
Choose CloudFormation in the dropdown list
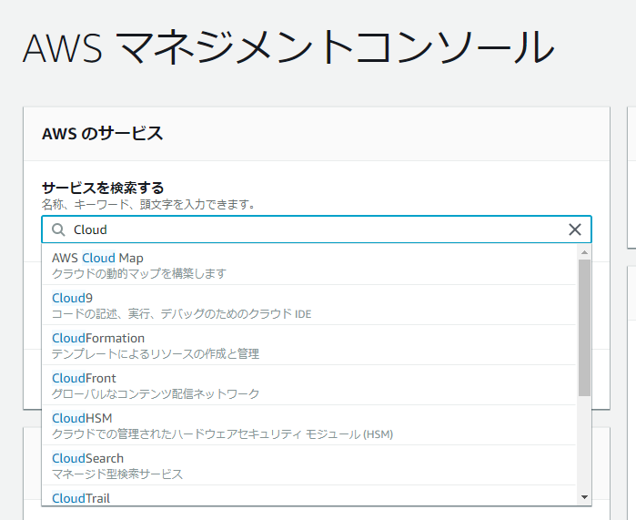[309, 345]
